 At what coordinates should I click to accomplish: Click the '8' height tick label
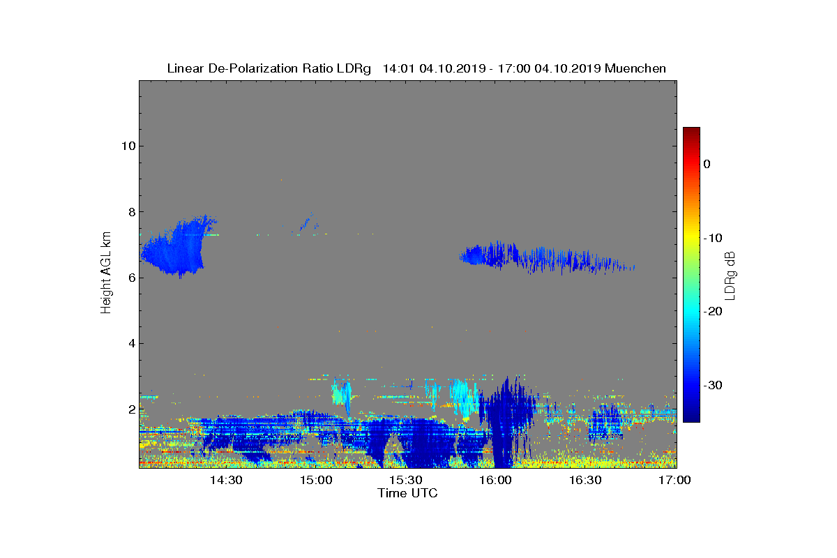(x=131, y=211)
